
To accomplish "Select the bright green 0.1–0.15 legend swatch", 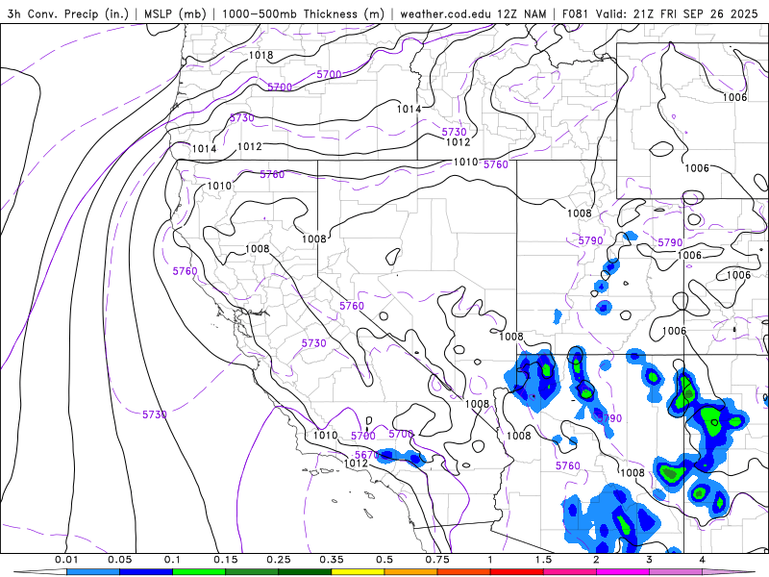I will pos(199,572).
